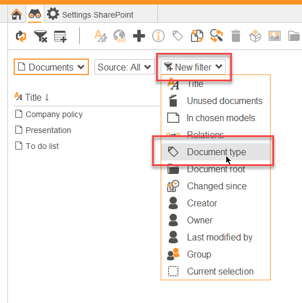This screenshot has width=302, height=303.
Task: Click the image picture toolbar icon
Action: click(275, 36)
